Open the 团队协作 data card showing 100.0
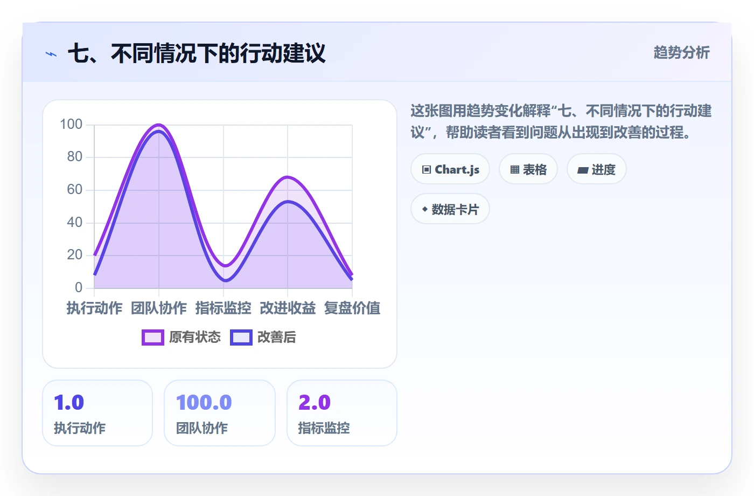 (220, 413)
